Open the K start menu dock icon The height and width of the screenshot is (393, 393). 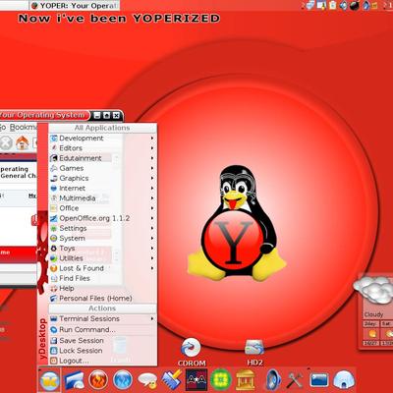[49, 380]
